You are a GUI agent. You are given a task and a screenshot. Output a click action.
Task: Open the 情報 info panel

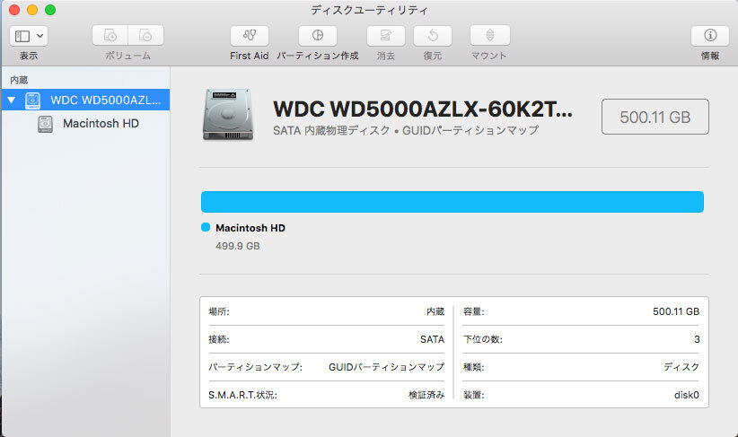(710, 35)
